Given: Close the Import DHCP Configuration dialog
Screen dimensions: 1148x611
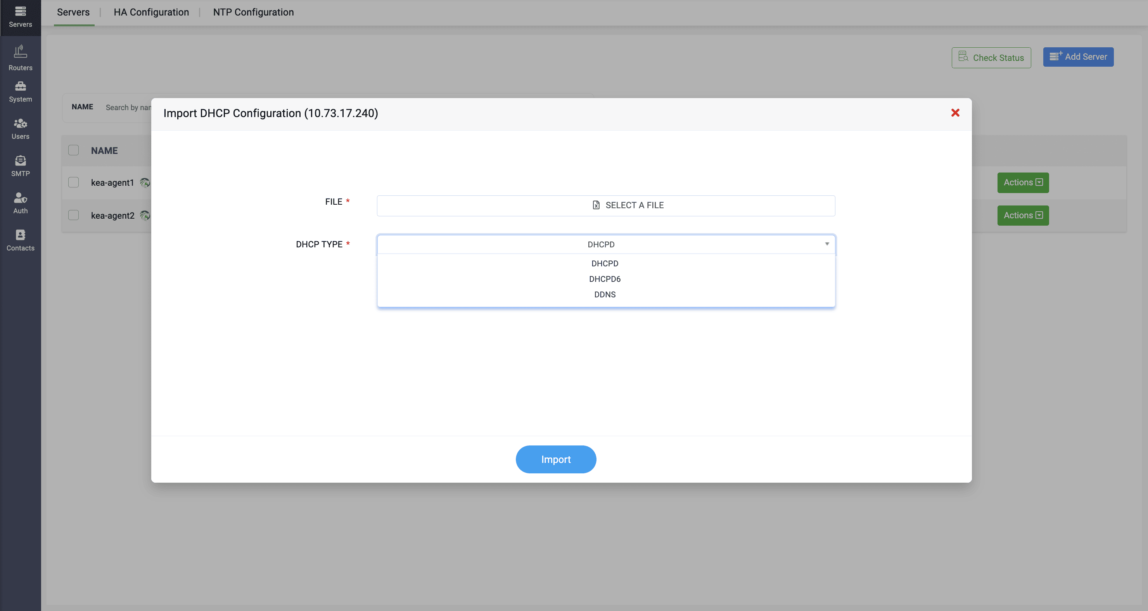Looking at the screenshot, I should coord(955,113).
